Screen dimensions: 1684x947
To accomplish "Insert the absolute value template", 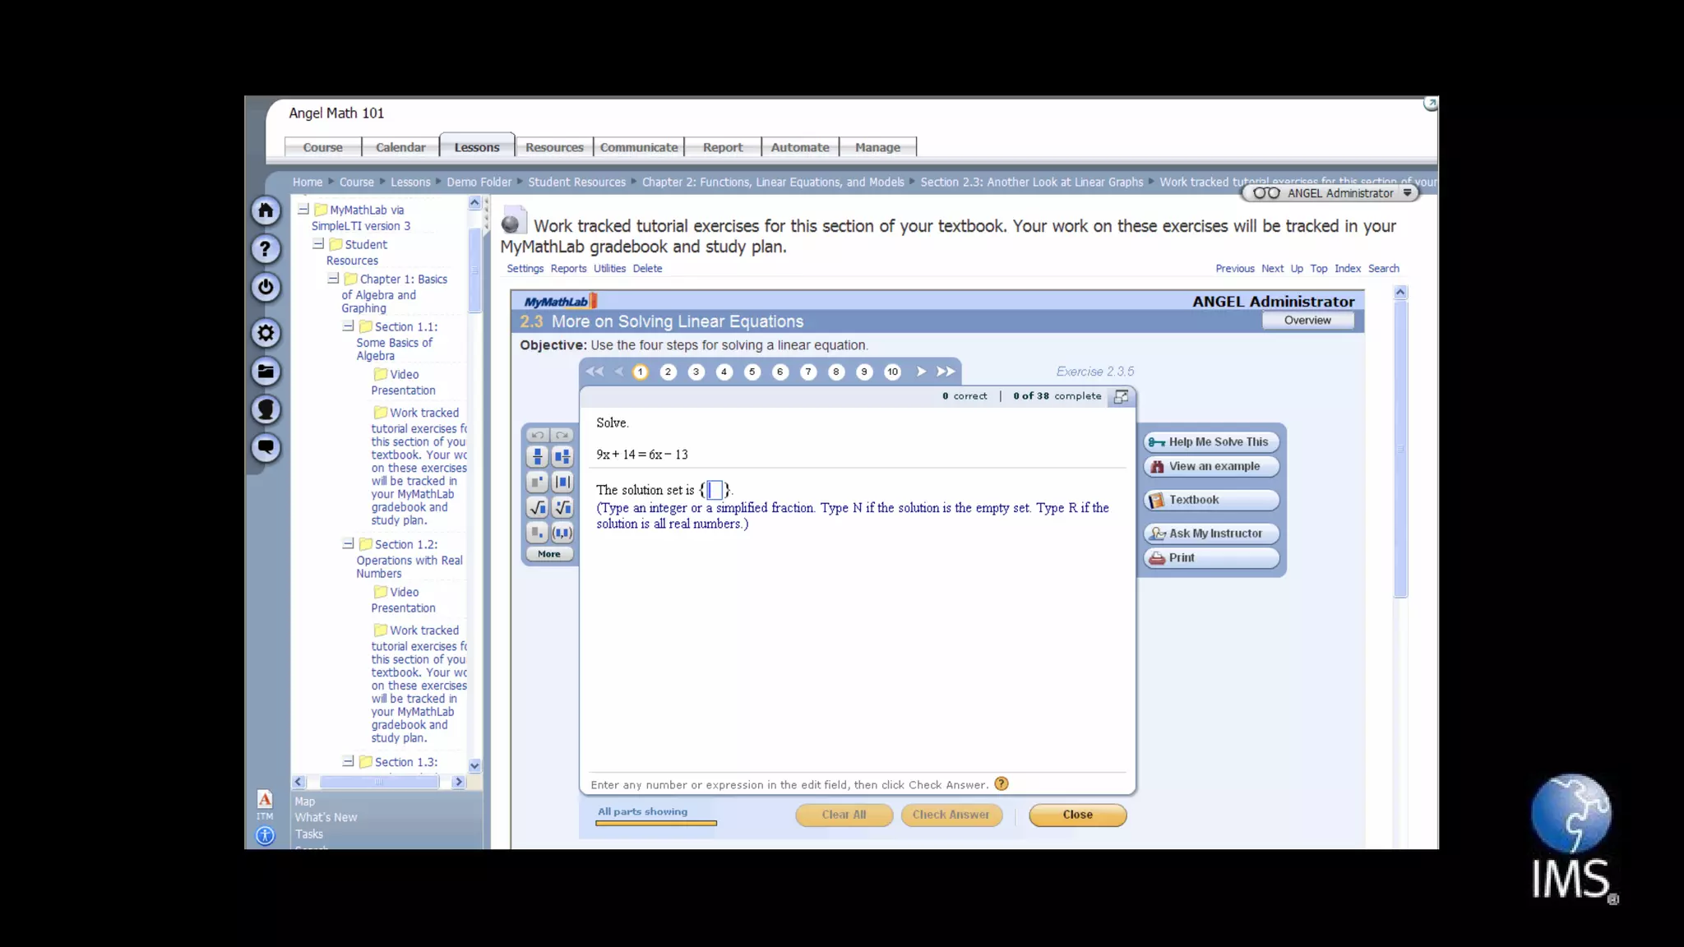I will (562, 482).
